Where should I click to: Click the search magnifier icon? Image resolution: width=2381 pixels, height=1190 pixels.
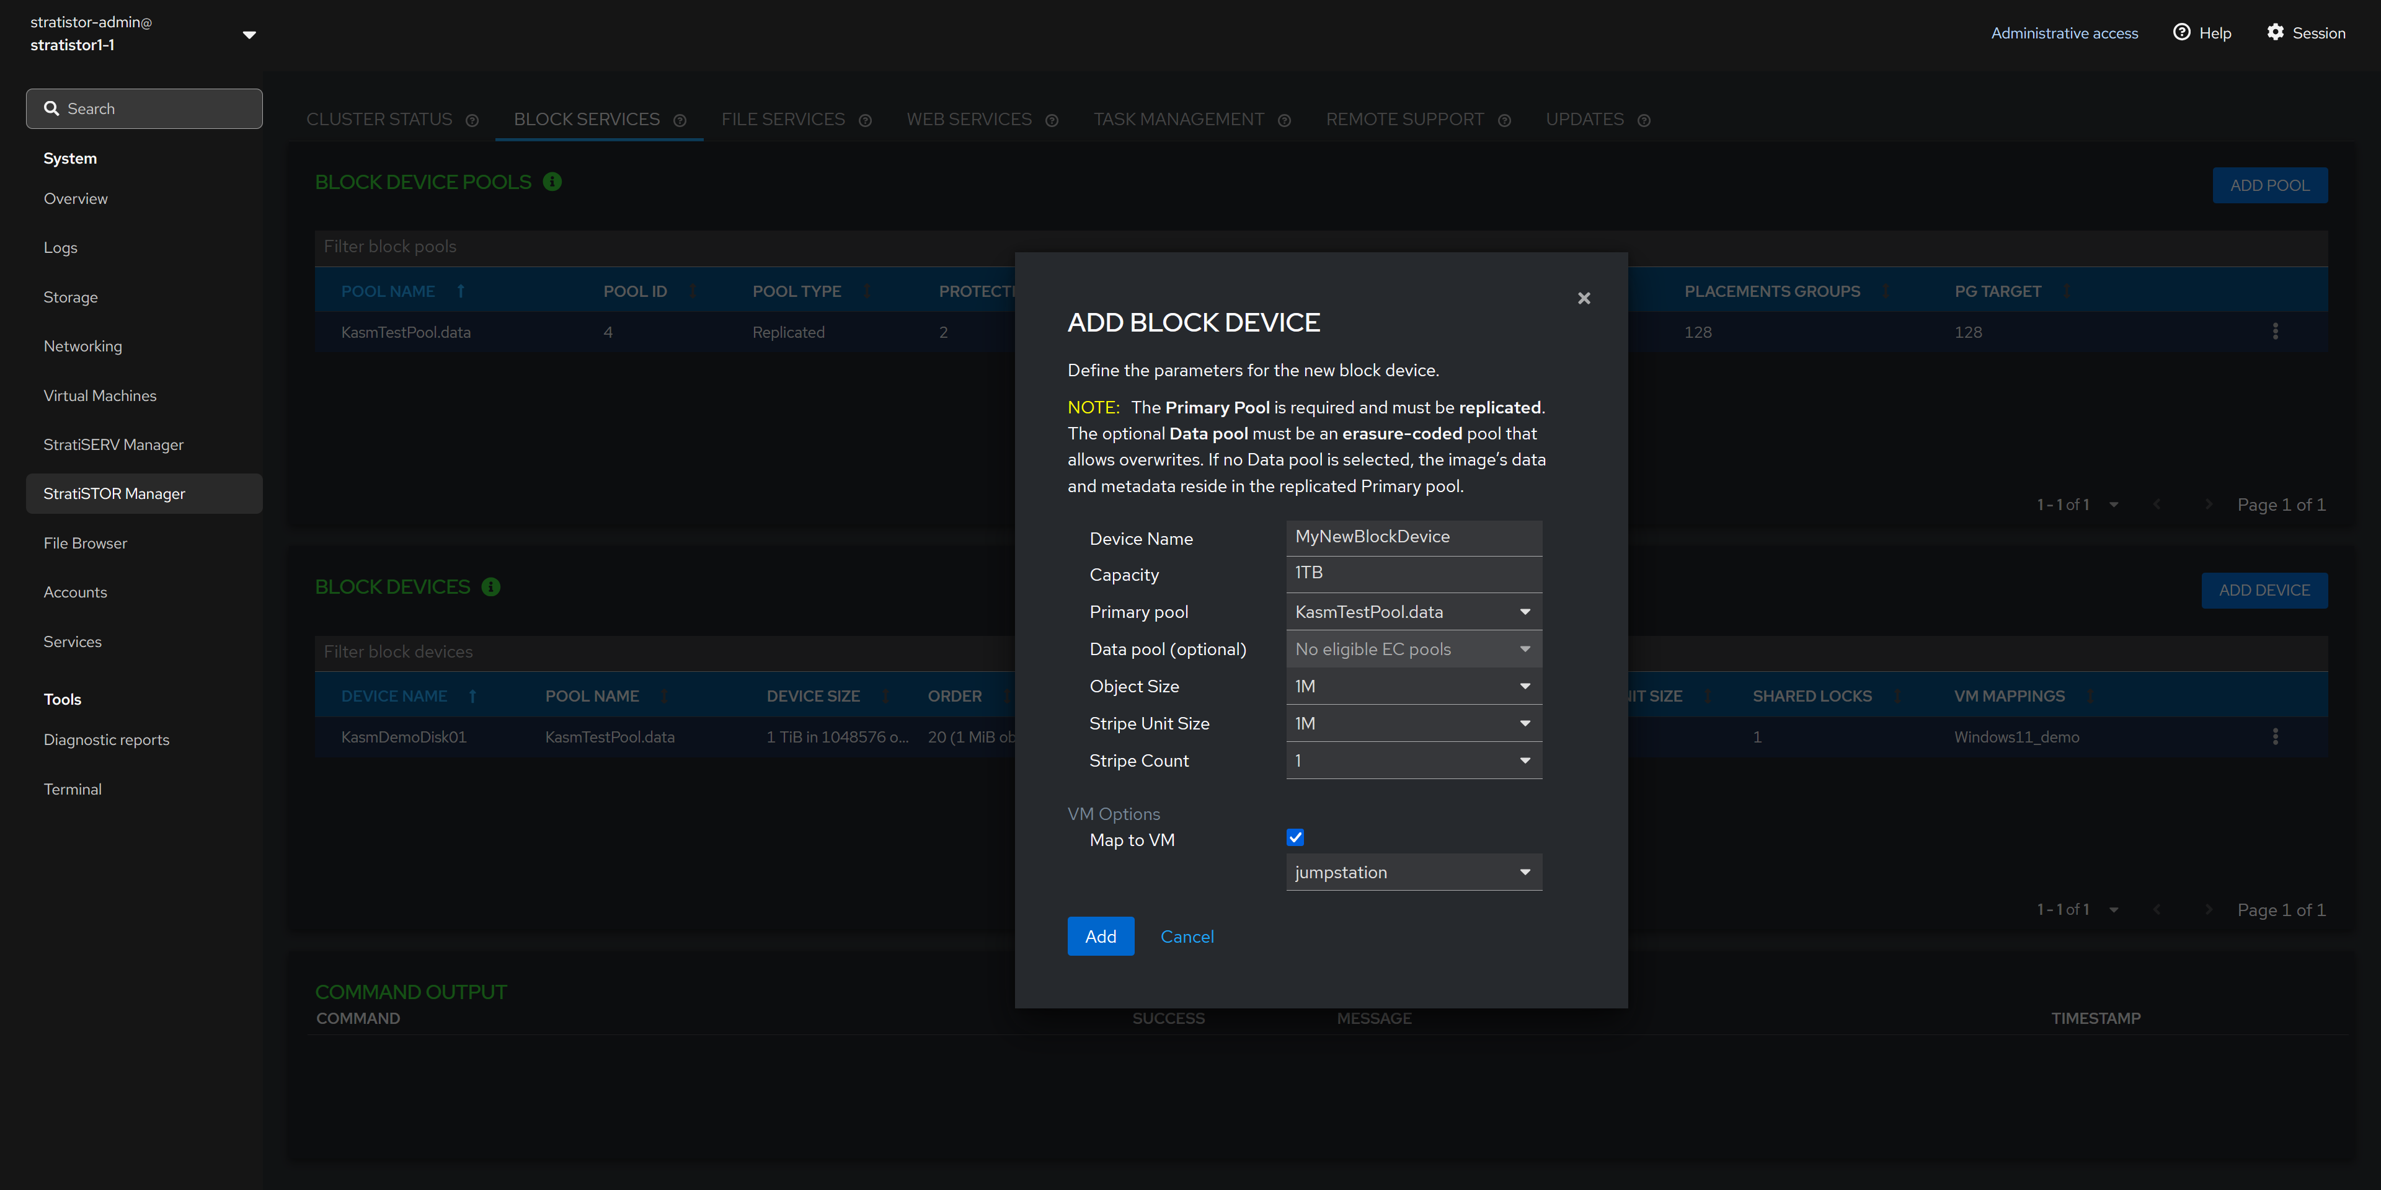(x=51, y=109)
